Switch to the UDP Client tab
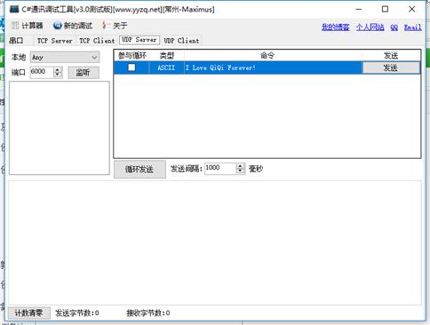Viewport: 430px width, 325px height. (181, 41)
